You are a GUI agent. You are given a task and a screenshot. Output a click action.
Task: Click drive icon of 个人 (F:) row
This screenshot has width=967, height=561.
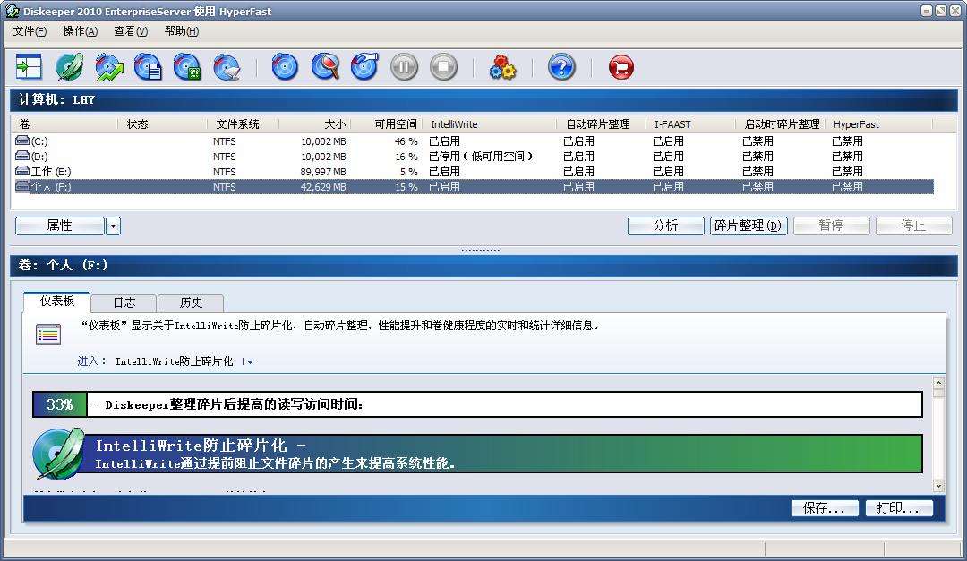[x=22, y=186]
